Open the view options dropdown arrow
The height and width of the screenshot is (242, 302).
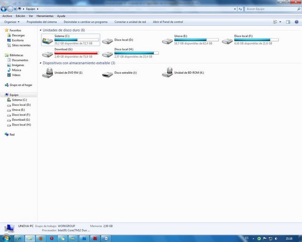click(280, 22)
